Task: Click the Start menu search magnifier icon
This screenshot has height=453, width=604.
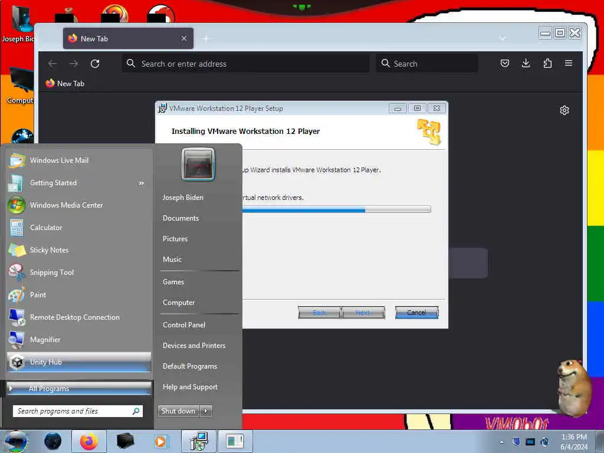Action: (x=136, y=411)
